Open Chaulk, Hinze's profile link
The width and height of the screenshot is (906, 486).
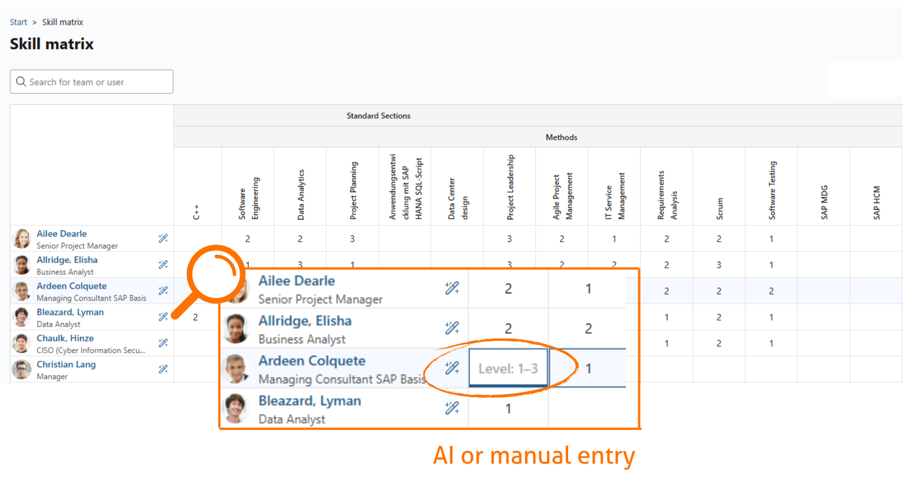pos(65,338)
